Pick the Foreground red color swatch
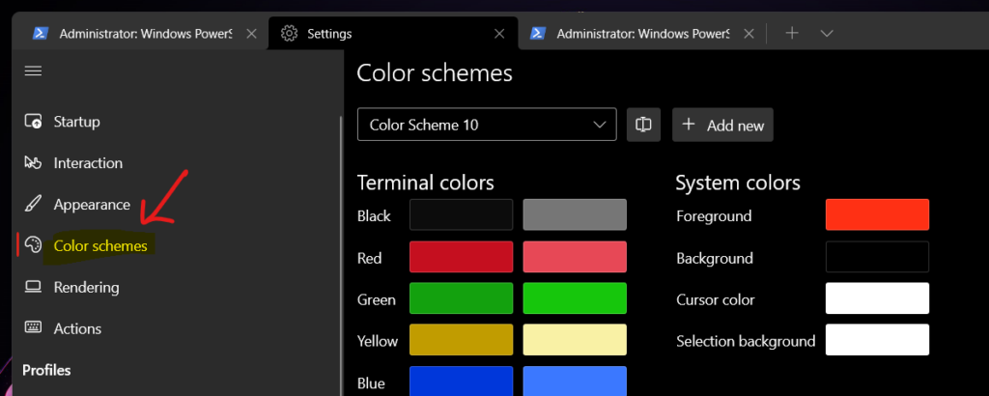 (x=877, y=214)
